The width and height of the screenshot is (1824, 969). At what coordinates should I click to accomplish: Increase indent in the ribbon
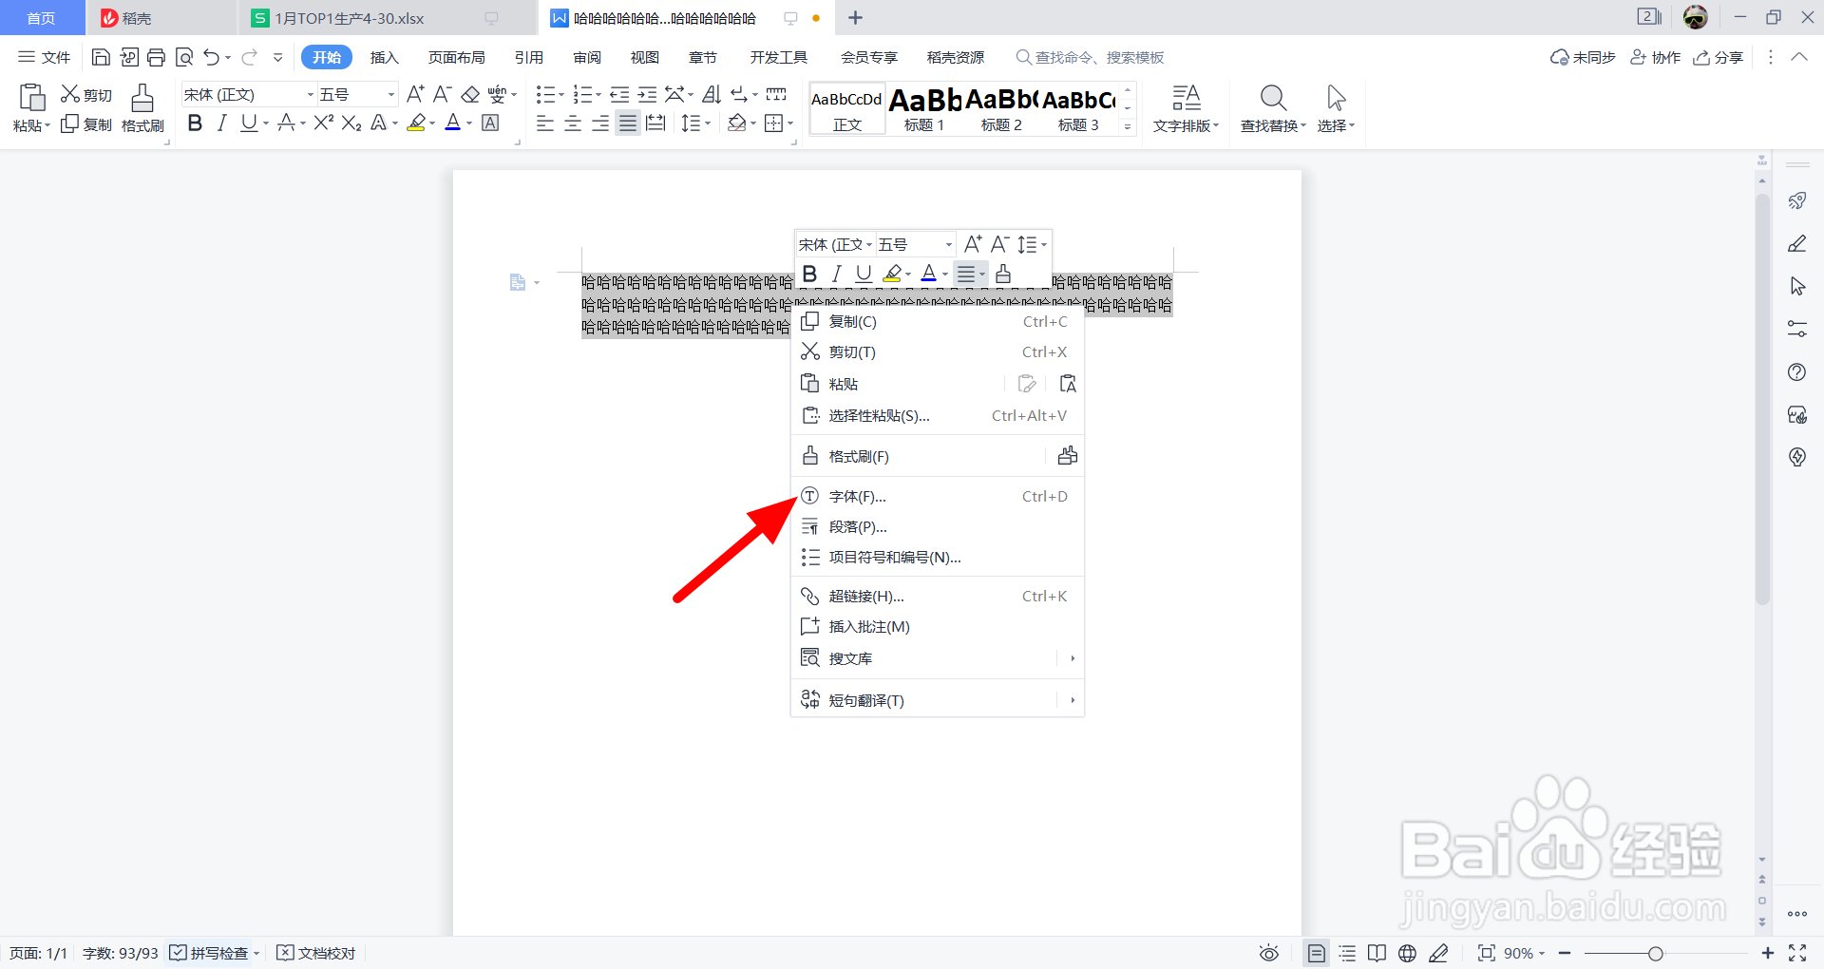tap(647, 94)
